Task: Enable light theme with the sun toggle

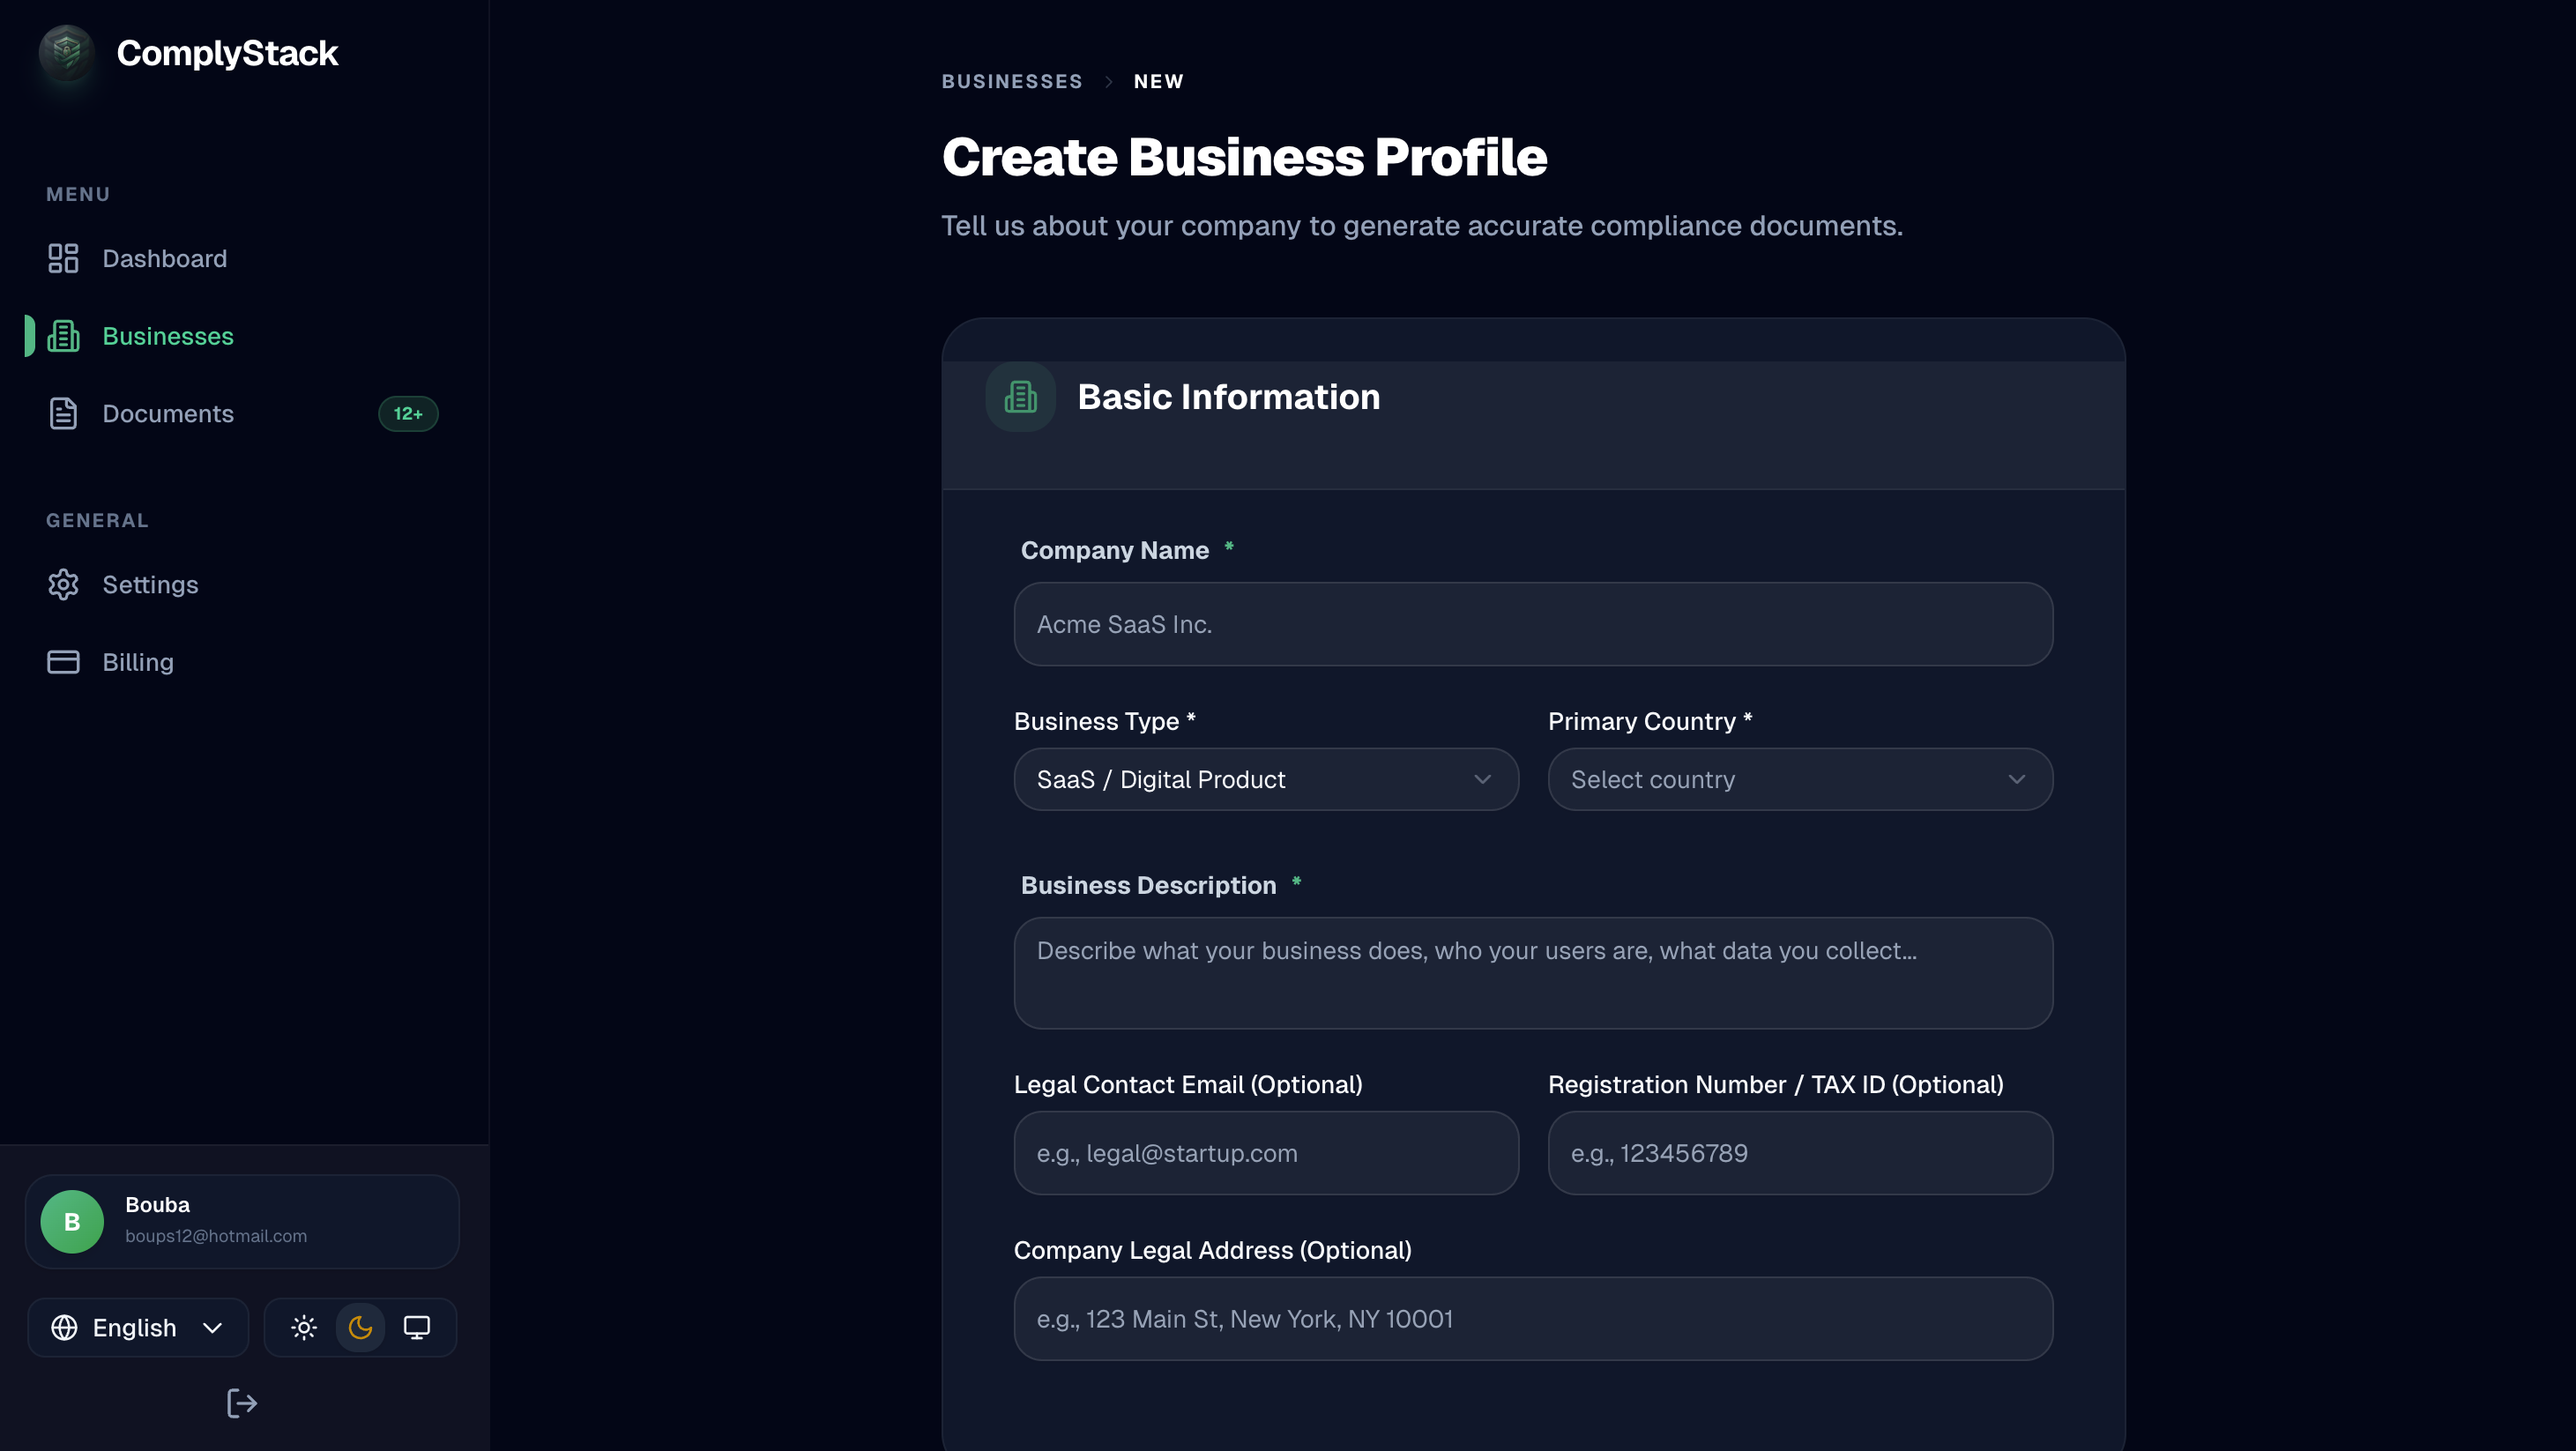Action: pyautogui.click(x=303, y=1327)
